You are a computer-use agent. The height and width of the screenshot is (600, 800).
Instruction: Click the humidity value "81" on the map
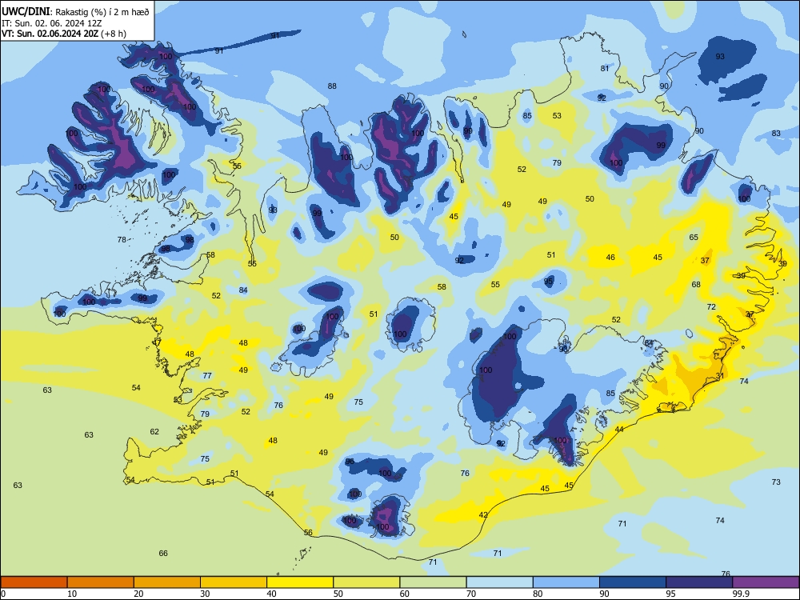(x=605, y=68)
